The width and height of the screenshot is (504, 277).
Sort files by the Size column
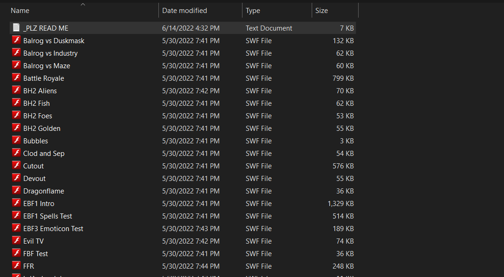[321, 11]
